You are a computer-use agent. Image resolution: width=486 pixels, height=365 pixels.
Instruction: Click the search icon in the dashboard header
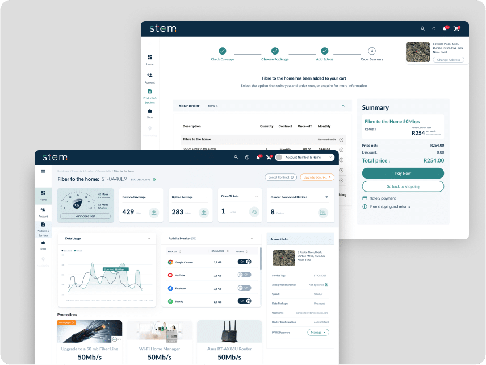point(236,157)
